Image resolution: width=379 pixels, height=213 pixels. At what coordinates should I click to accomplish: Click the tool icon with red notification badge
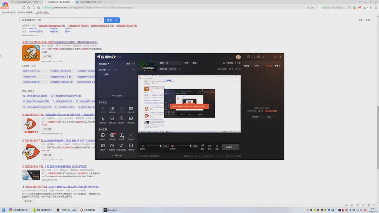pos(112,135)
